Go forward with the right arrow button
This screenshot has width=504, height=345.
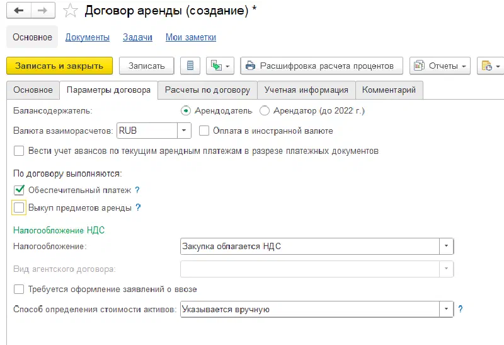(43, 11)
